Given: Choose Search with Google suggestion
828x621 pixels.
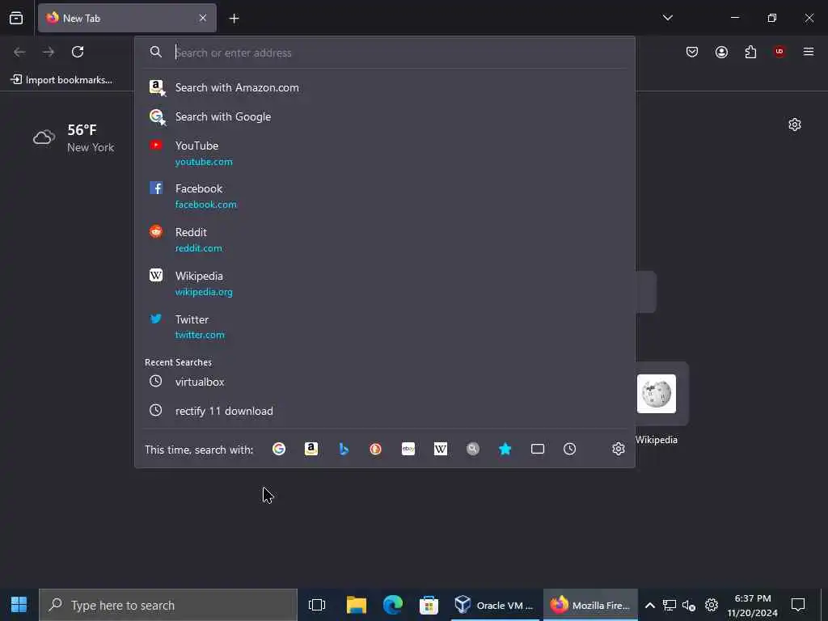Looking at the screenshot, I should coord(384,116).
